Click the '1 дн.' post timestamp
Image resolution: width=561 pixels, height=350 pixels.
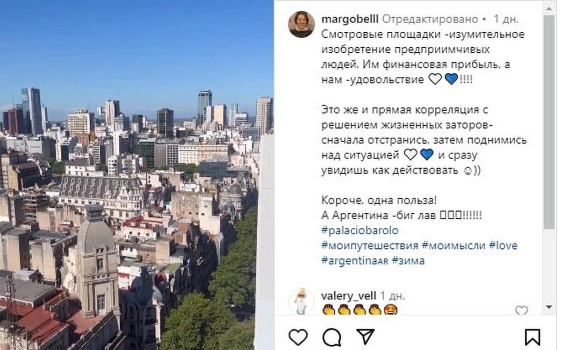506,19
